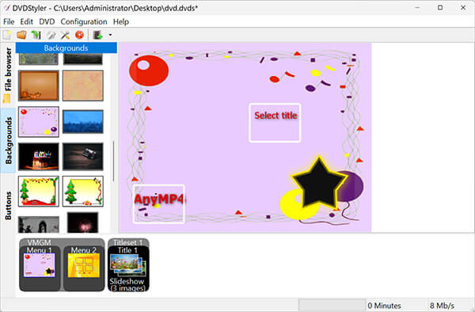Select the black star button on menu
This screenshot has height=312, width=475.
click(x=319, y=183)
